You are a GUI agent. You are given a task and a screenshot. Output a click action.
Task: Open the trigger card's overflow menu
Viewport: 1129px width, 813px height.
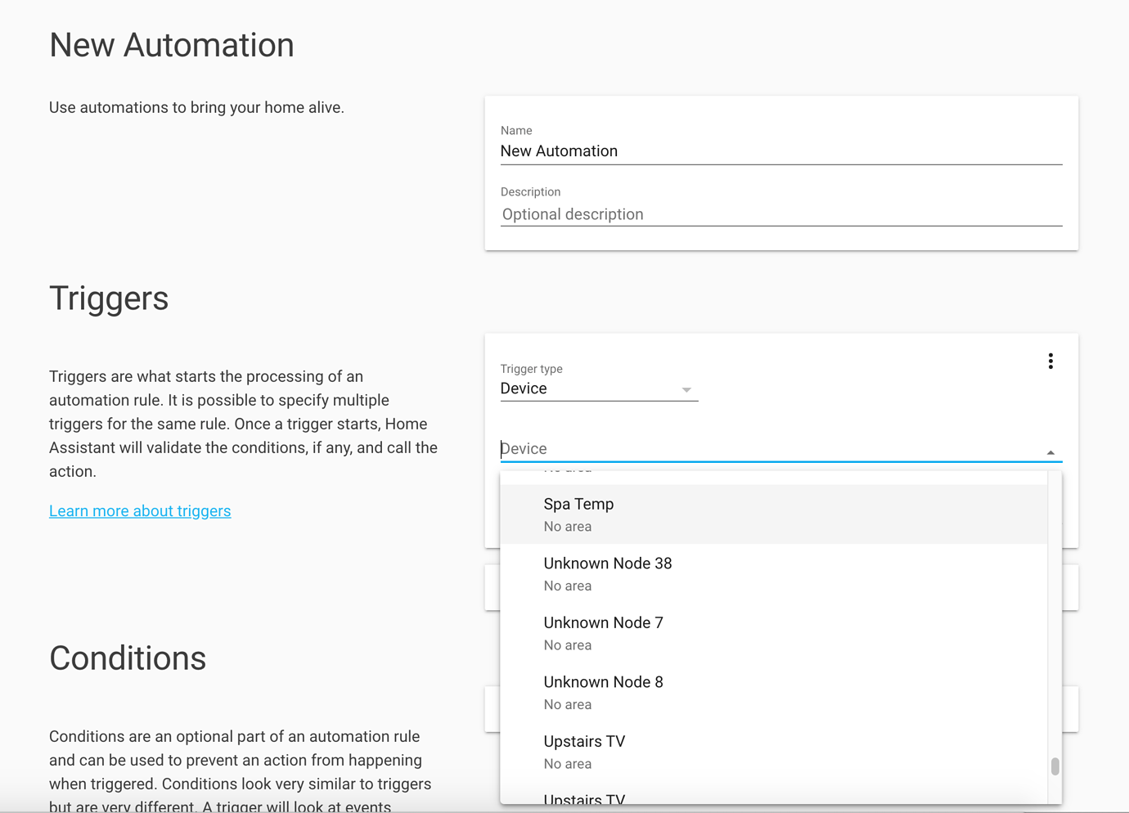1050,361
